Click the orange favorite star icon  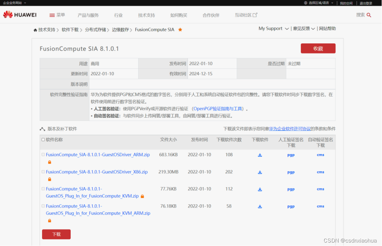(x=180, y=30)
